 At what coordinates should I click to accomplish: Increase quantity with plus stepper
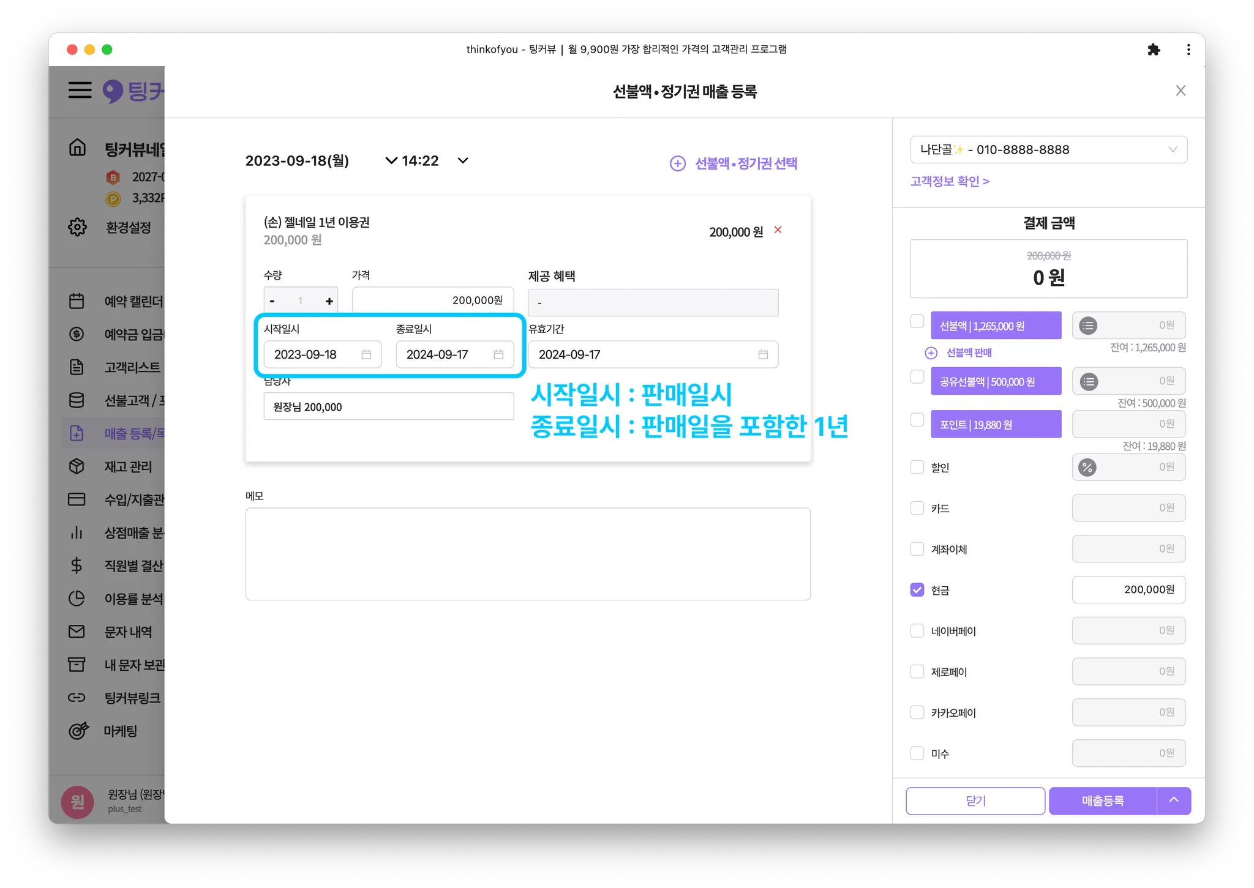click(329, 301)
